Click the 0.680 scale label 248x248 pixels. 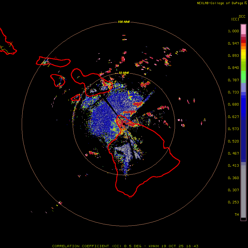click(x=233, y=104)
